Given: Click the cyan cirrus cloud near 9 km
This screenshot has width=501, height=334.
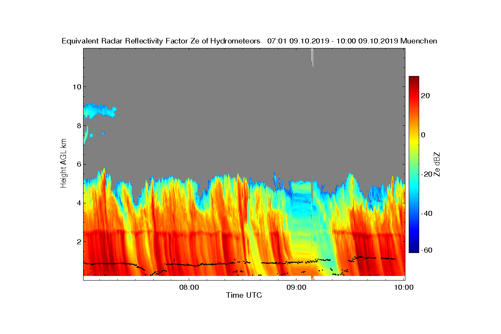Looking at the screenshot, I should (x=100, y=111).
